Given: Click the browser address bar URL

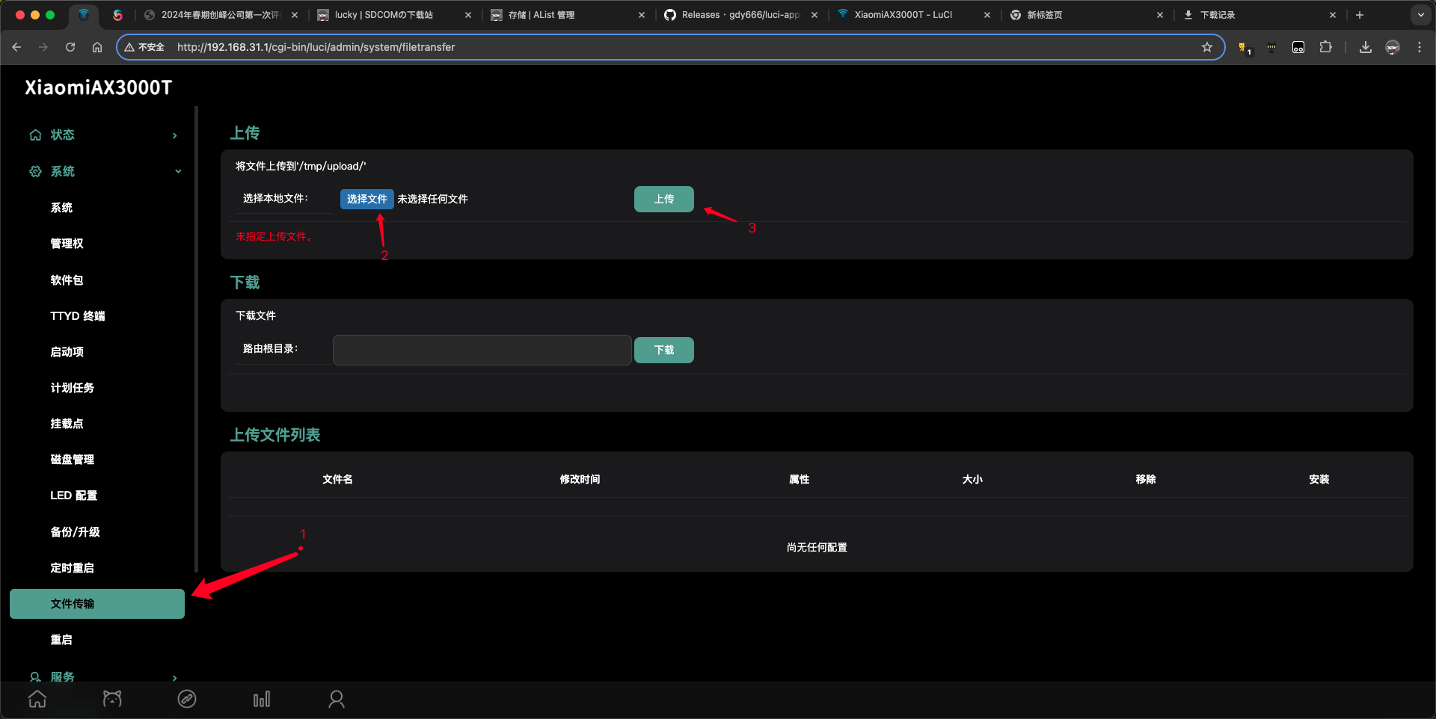Looking at the screenshot, I should point(316,47).
